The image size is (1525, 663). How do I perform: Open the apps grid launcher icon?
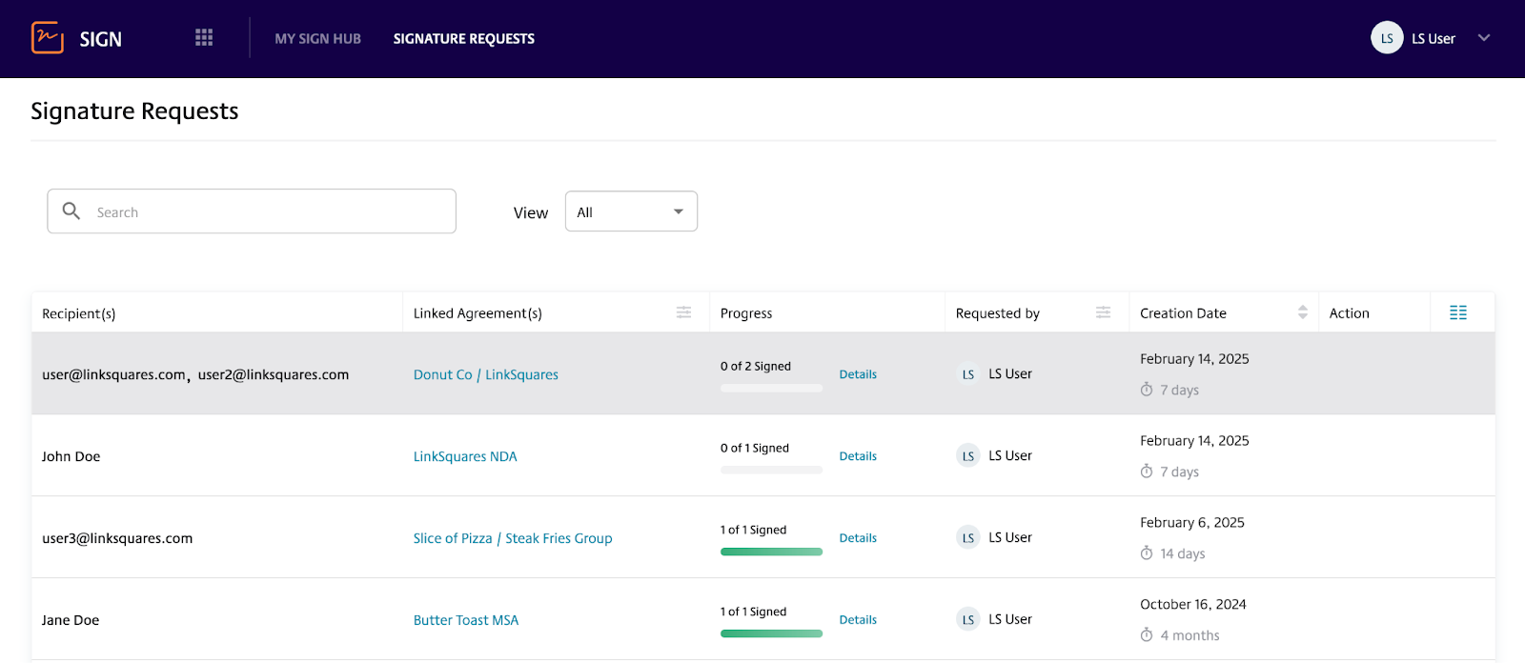pyautogui.click(x=204, y=37)
